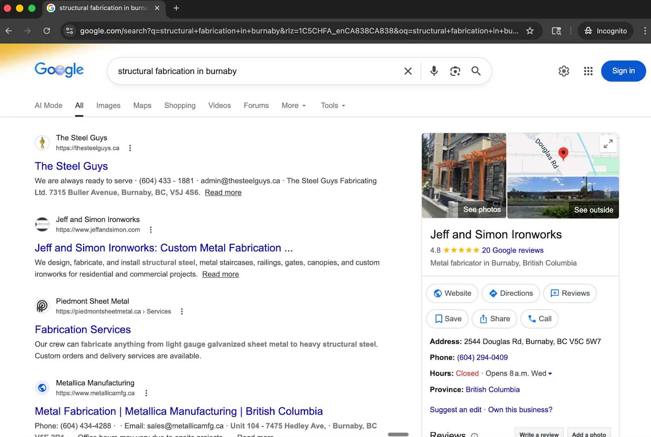Expand the map in knowledge panel
Screen dimensions: 651x437
coord(608,144)
